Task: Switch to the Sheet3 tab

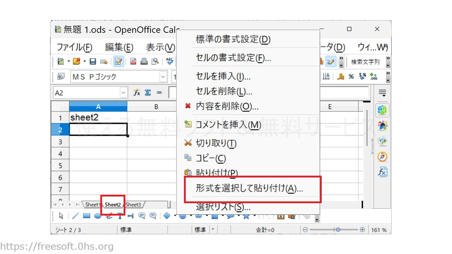Action: click(x=133, y=205)
